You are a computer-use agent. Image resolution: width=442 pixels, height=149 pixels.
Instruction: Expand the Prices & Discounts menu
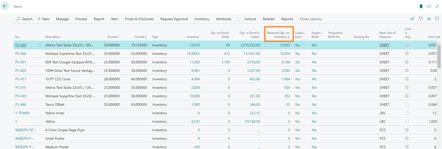(139, 19)
